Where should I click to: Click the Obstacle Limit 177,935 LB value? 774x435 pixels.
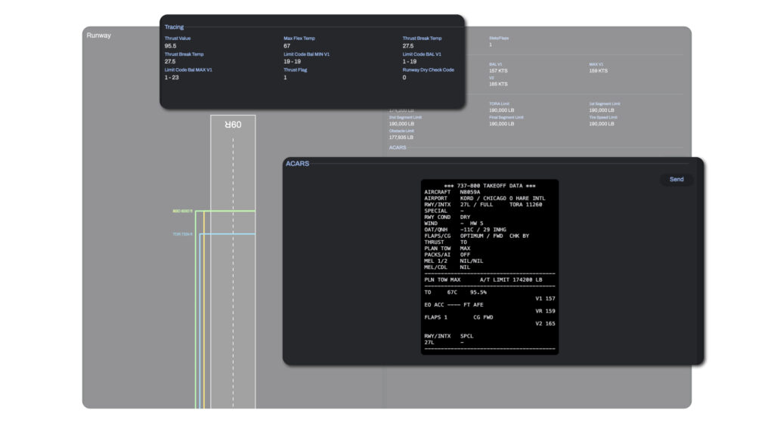(401, 137)
